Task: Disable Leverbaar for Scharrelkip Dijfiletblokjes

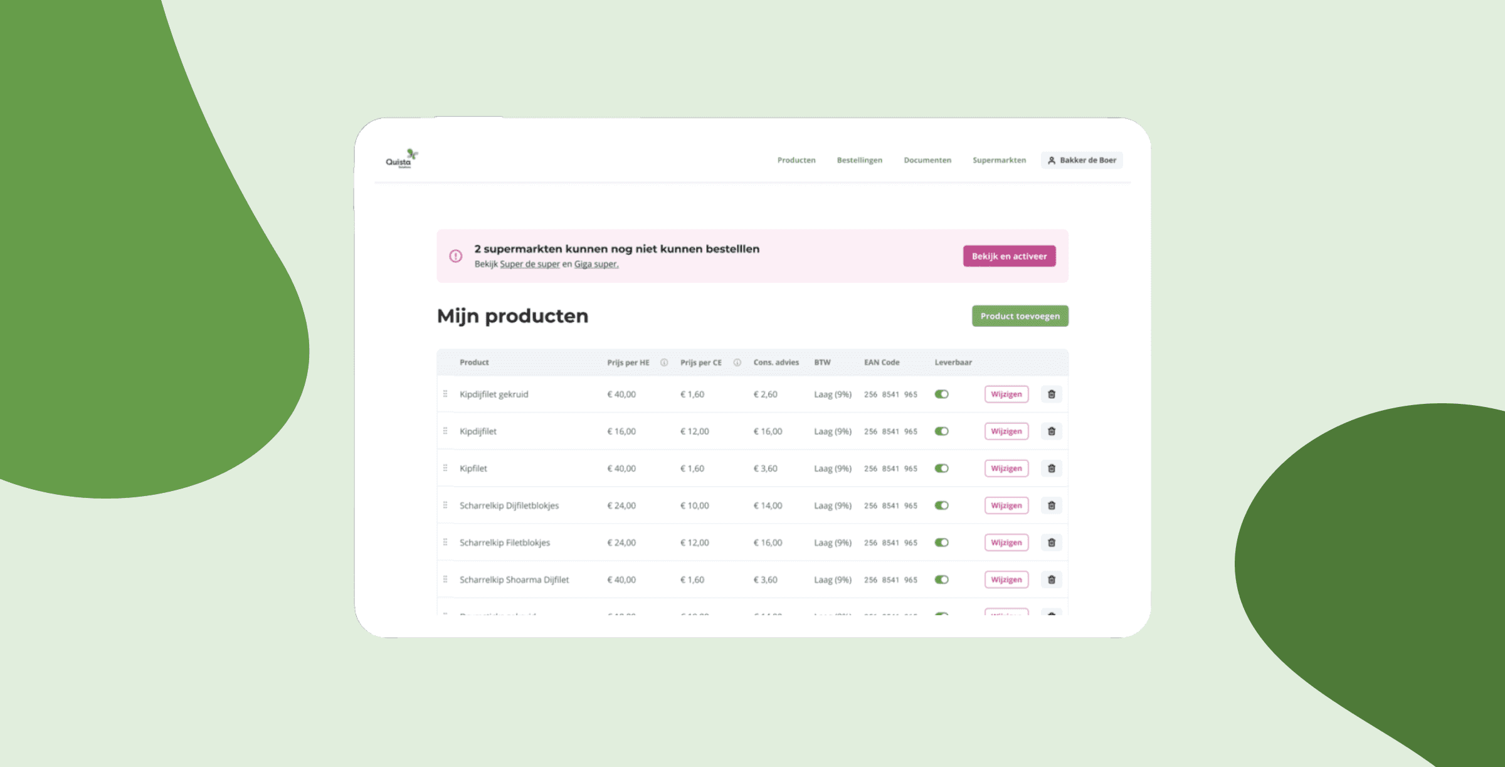Action: (x=941, y=505)
